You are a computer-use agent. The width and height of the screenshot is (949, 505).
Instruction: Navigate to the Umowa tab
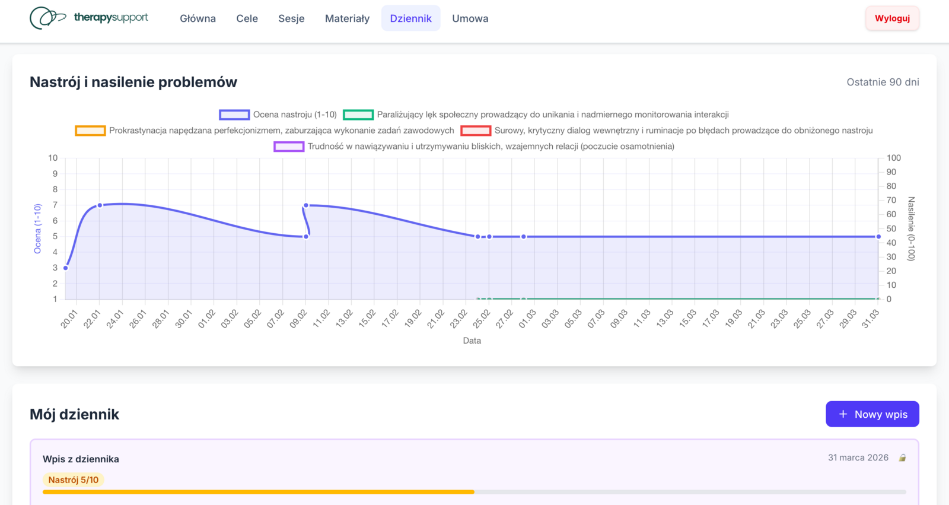coord(470,18)
